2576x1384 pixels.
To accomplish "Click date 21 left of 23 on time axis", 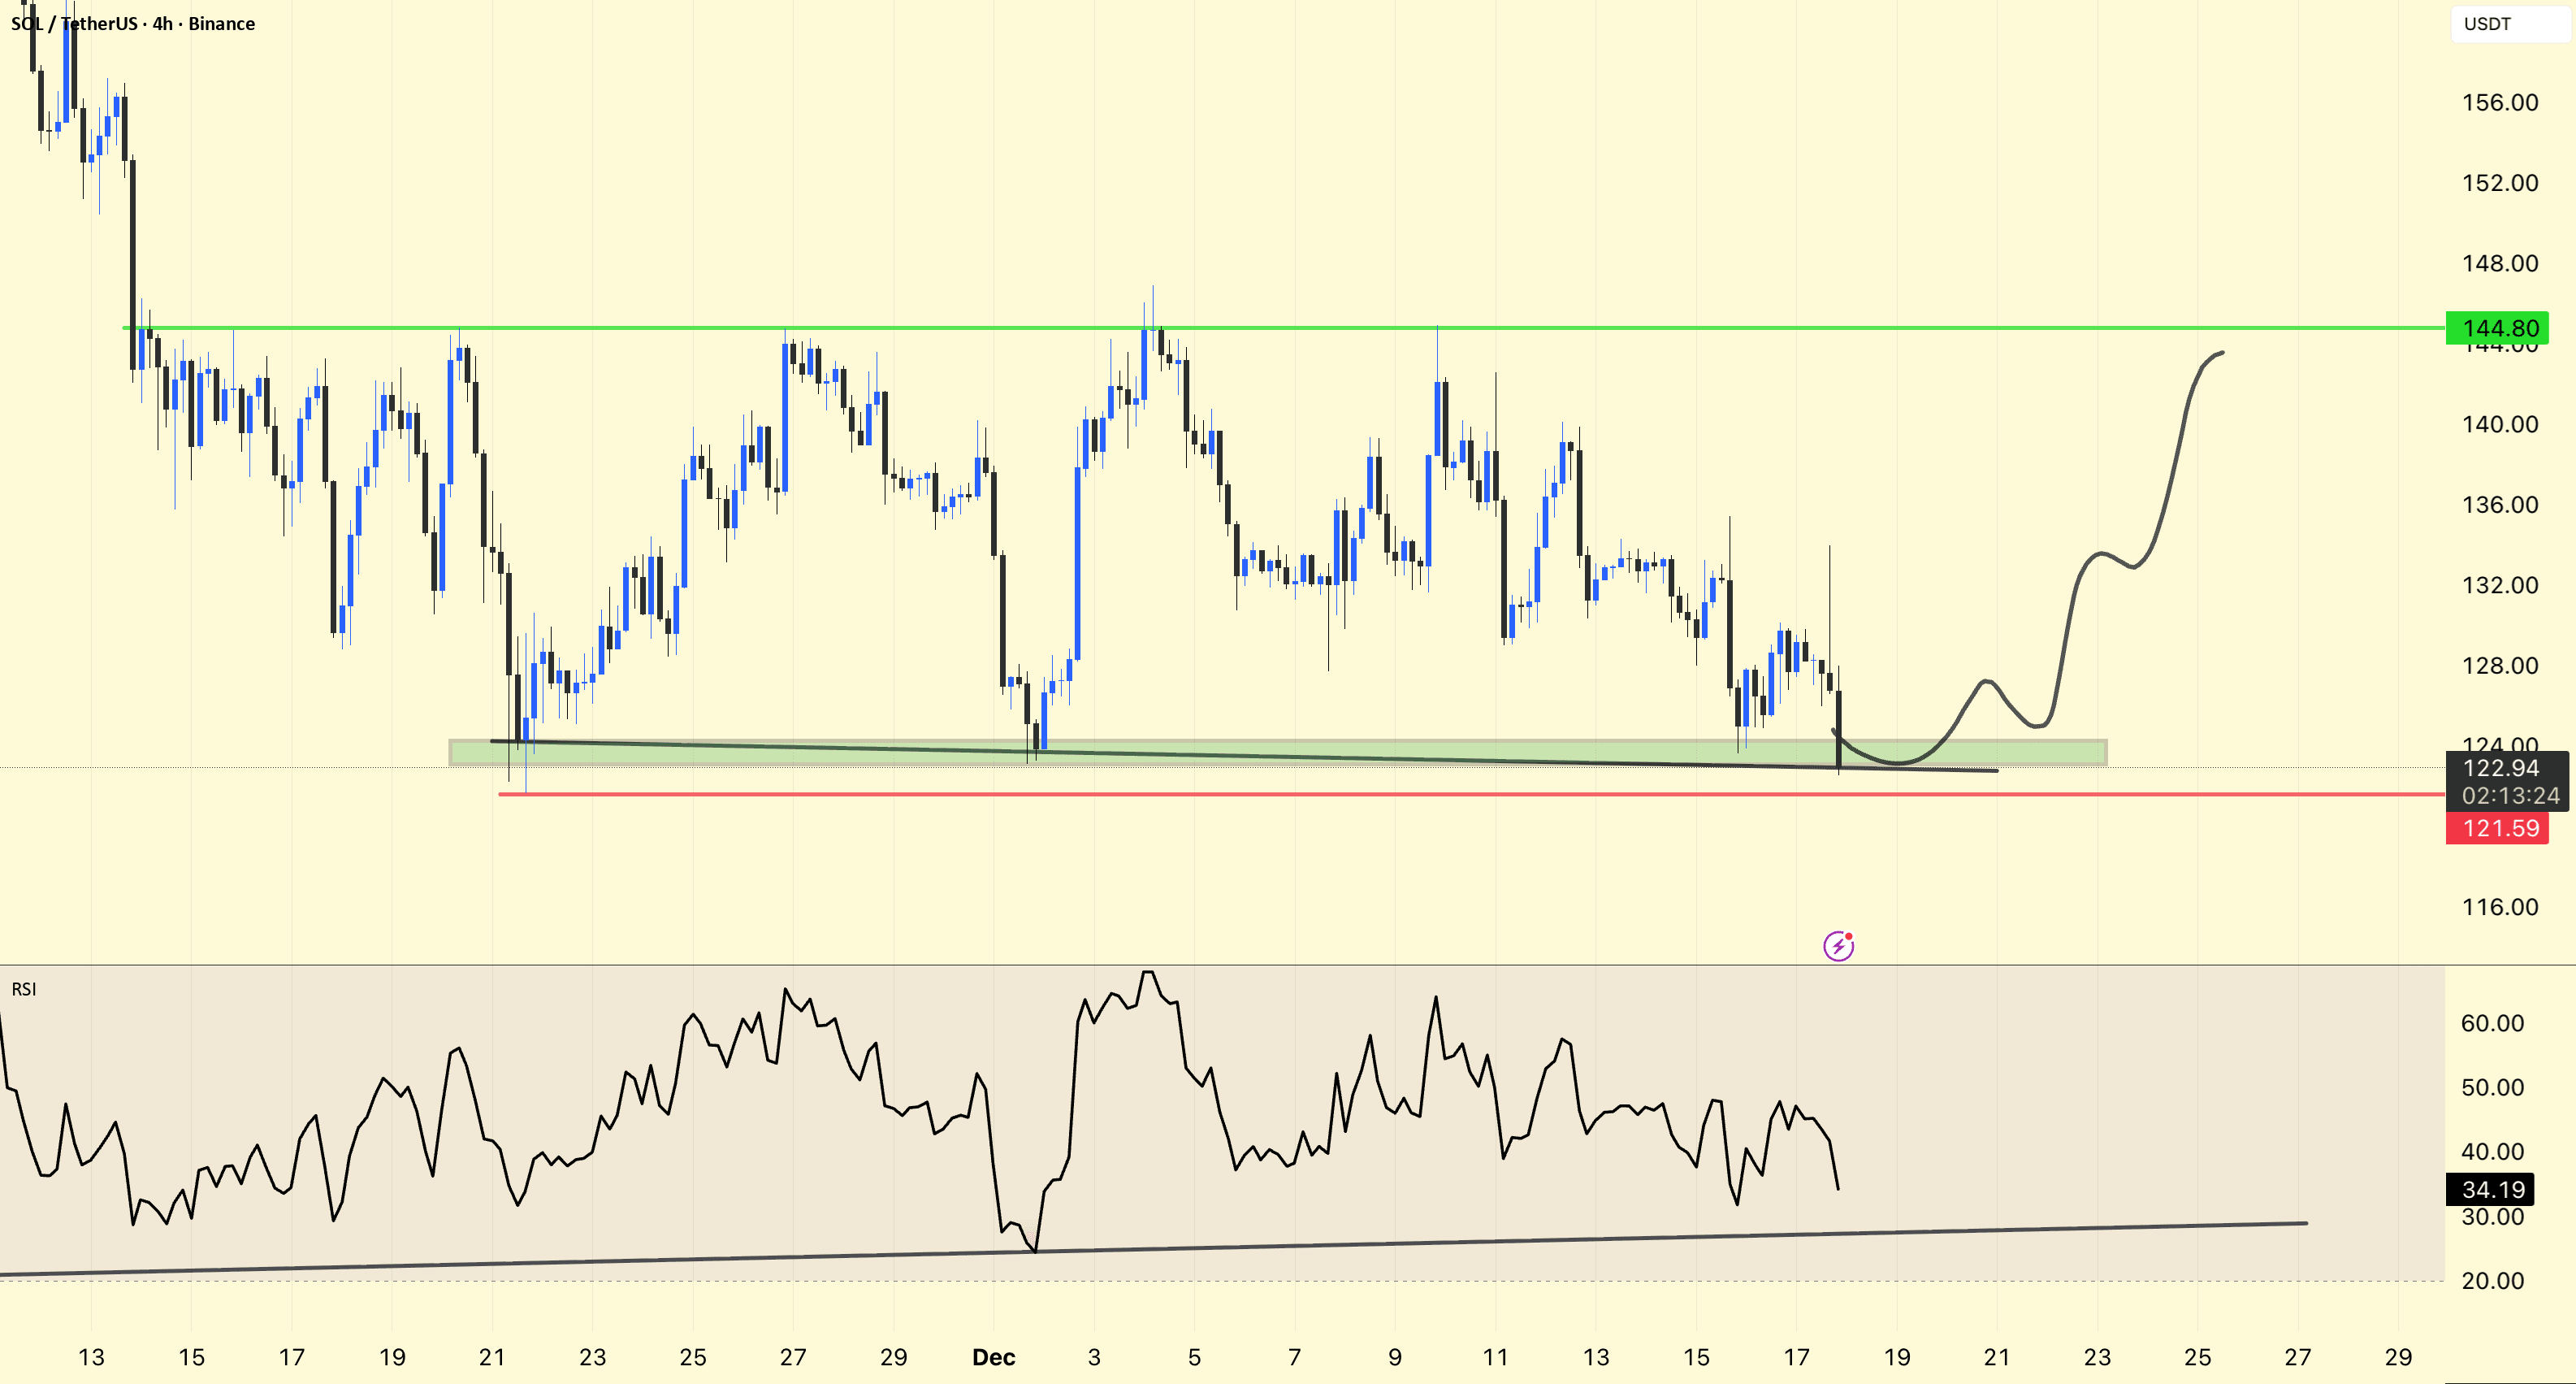I will [491, 1357].
